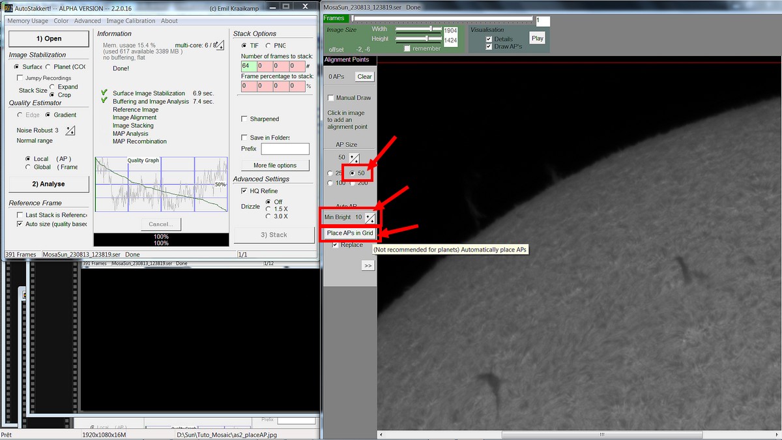Enable Jumpy Recordings checkbox
The width and height of the screenshot is (782, 440).
click(x=44, y=78)
